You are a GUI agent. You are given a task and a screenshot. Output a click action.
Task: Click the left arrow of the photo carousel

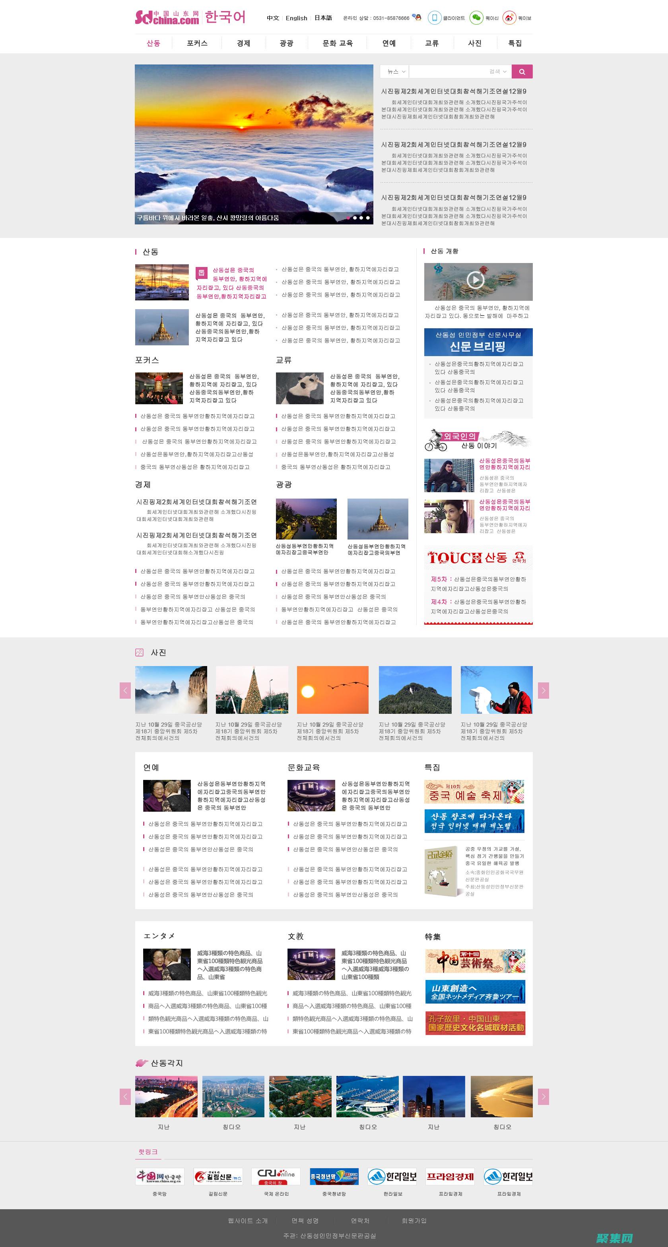[126, 691]
